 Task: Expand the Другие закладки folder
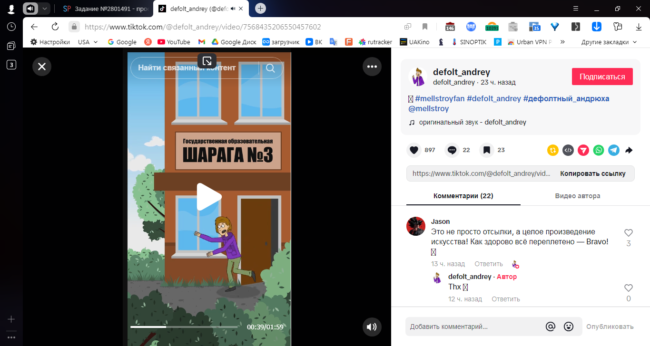pos(609,42)
